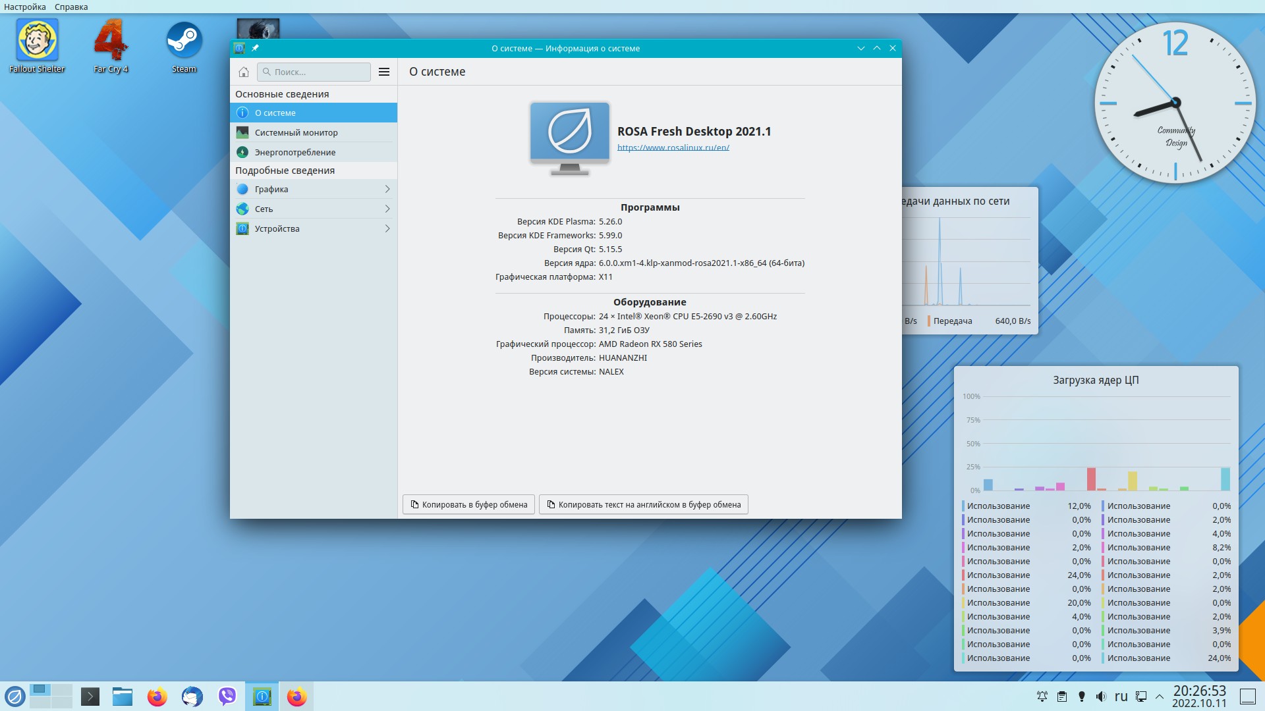Click the volume icon in system tray
Screen dimensions: 1265x711
(1101, 697)
